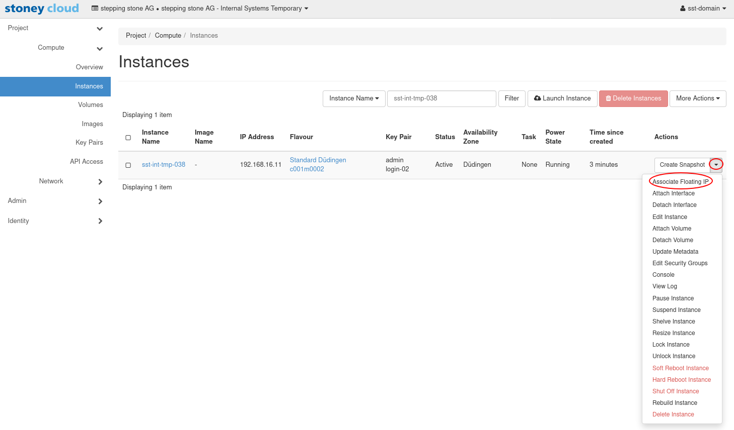Toggle the row actions caret dropdown
This screenshot has height=430, width=734.
tap(716, 165)
